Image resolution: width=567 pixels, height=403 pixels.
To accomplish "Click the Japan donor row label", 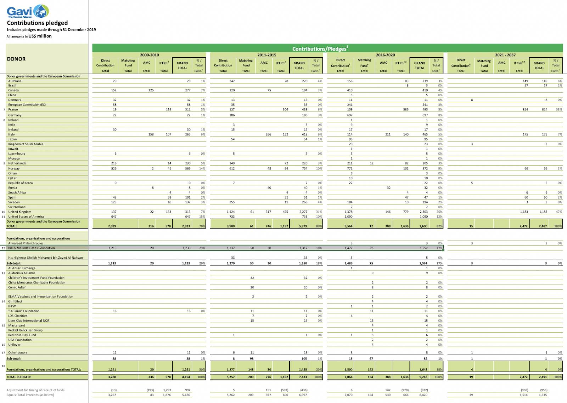I will tap(12, 139).
